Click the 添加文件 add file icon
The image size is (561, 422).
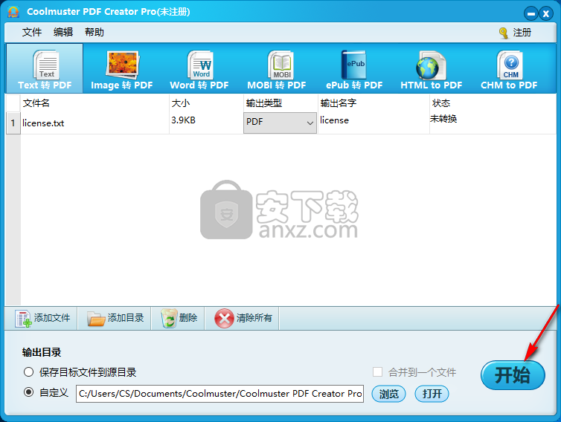tap(23, 318)
